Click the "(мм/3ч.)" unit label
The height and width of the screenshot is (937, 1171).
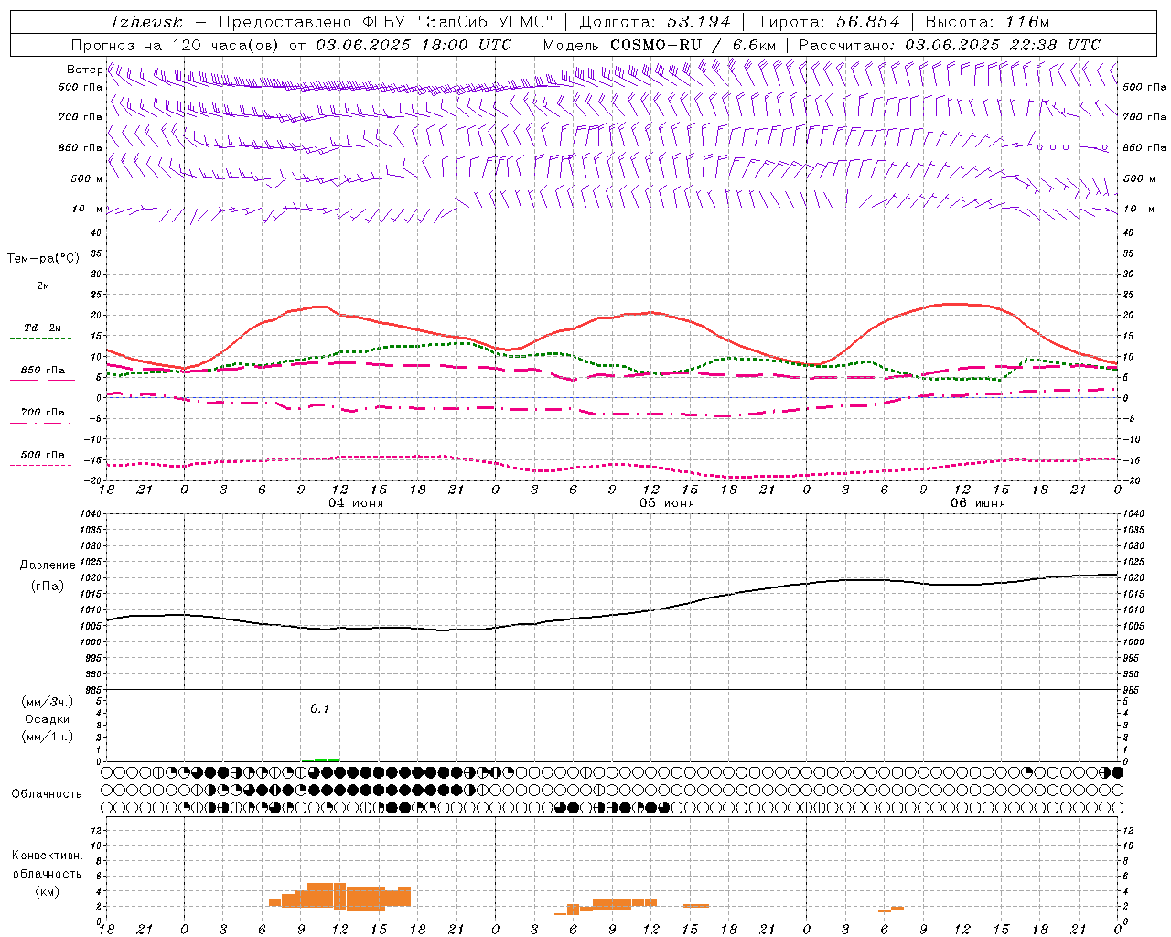pyautogui.click(x=48, y=702)
